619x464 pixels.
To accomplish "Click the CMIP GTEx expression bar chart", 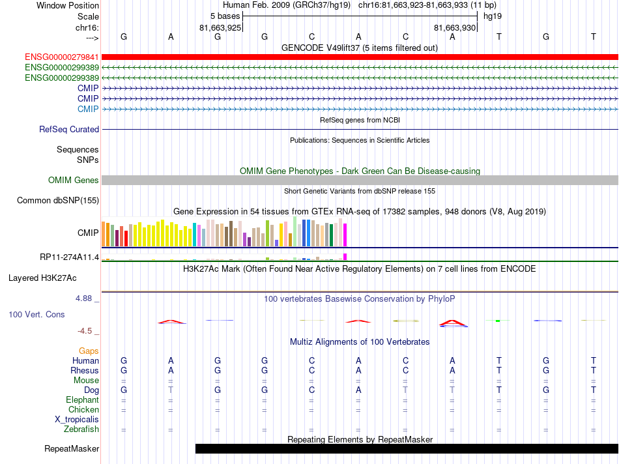I will pos(224,232).
